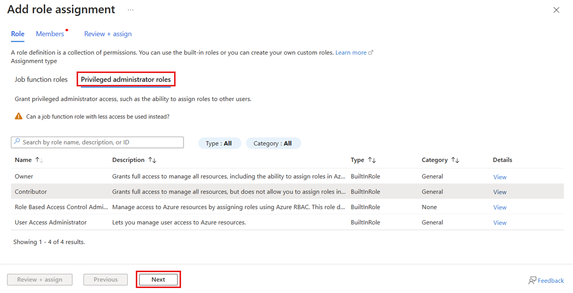Click the Name column sort arrows
The height and width of the screenshot is (293, 573).
tap(39, 160)
